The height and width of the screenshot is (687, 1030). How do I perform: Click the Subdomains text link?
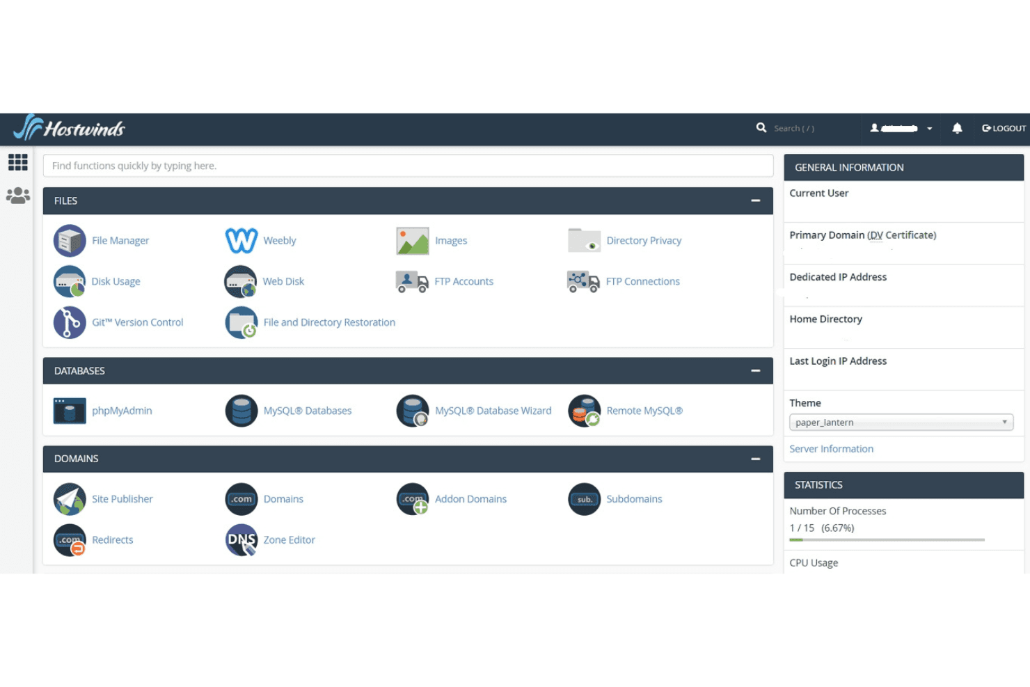coord(634,499)
